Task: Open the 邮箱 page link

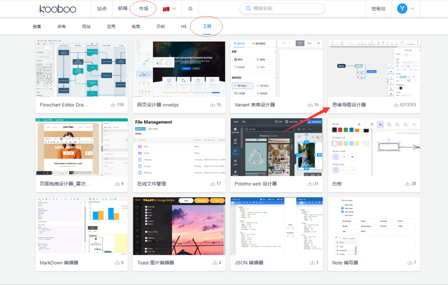Action: click(122, 8)
